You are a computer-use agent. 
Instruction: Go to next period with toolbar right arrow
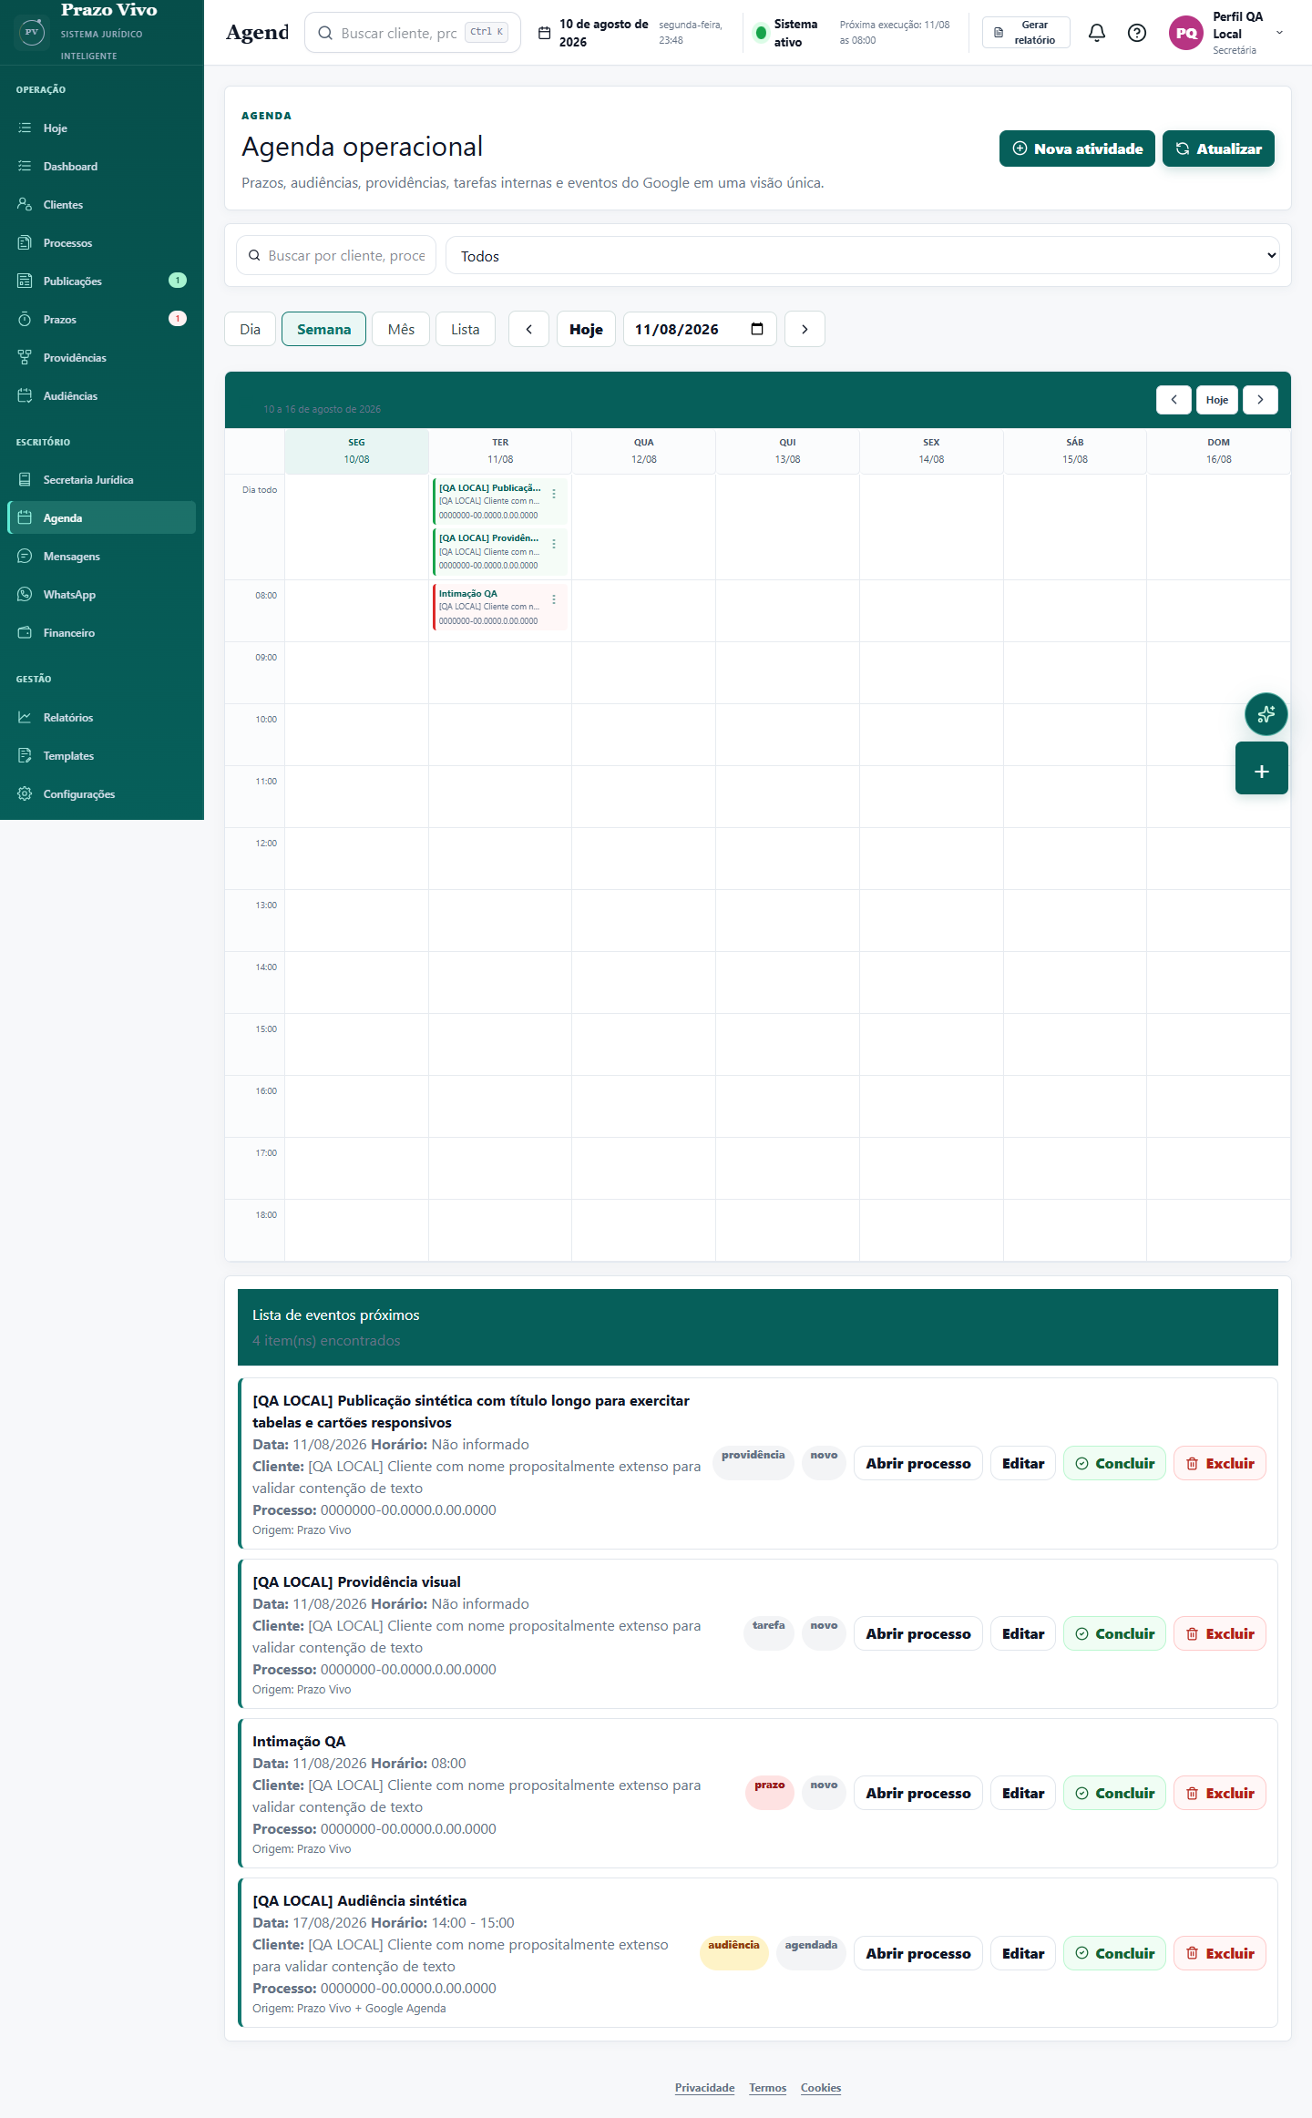805,329
